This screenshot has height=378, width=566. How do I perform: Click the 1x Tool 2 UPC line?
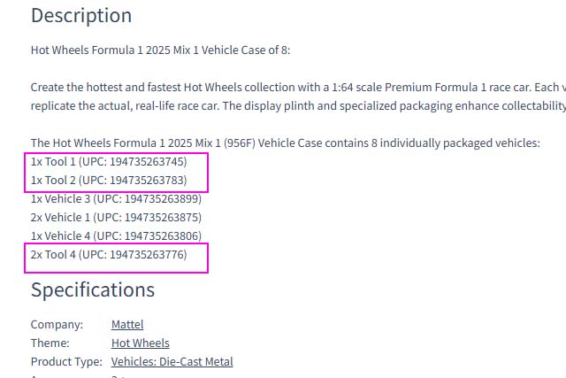tap(109, 180)
